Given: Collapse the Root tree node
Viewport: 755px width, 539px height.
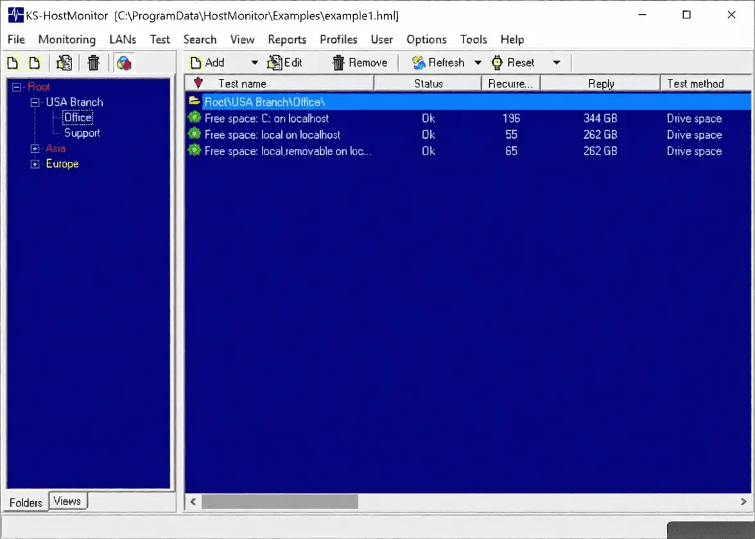Looking at the screenshot, I should click(17, 87).
